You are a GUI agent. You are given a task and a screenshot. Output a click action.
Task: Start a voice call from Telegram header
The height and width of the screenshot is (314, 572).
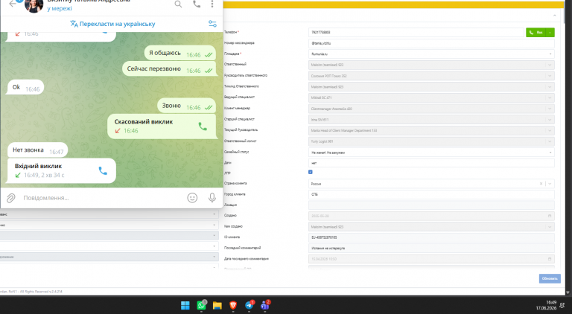pyautogui.click(x=197, y=4)
